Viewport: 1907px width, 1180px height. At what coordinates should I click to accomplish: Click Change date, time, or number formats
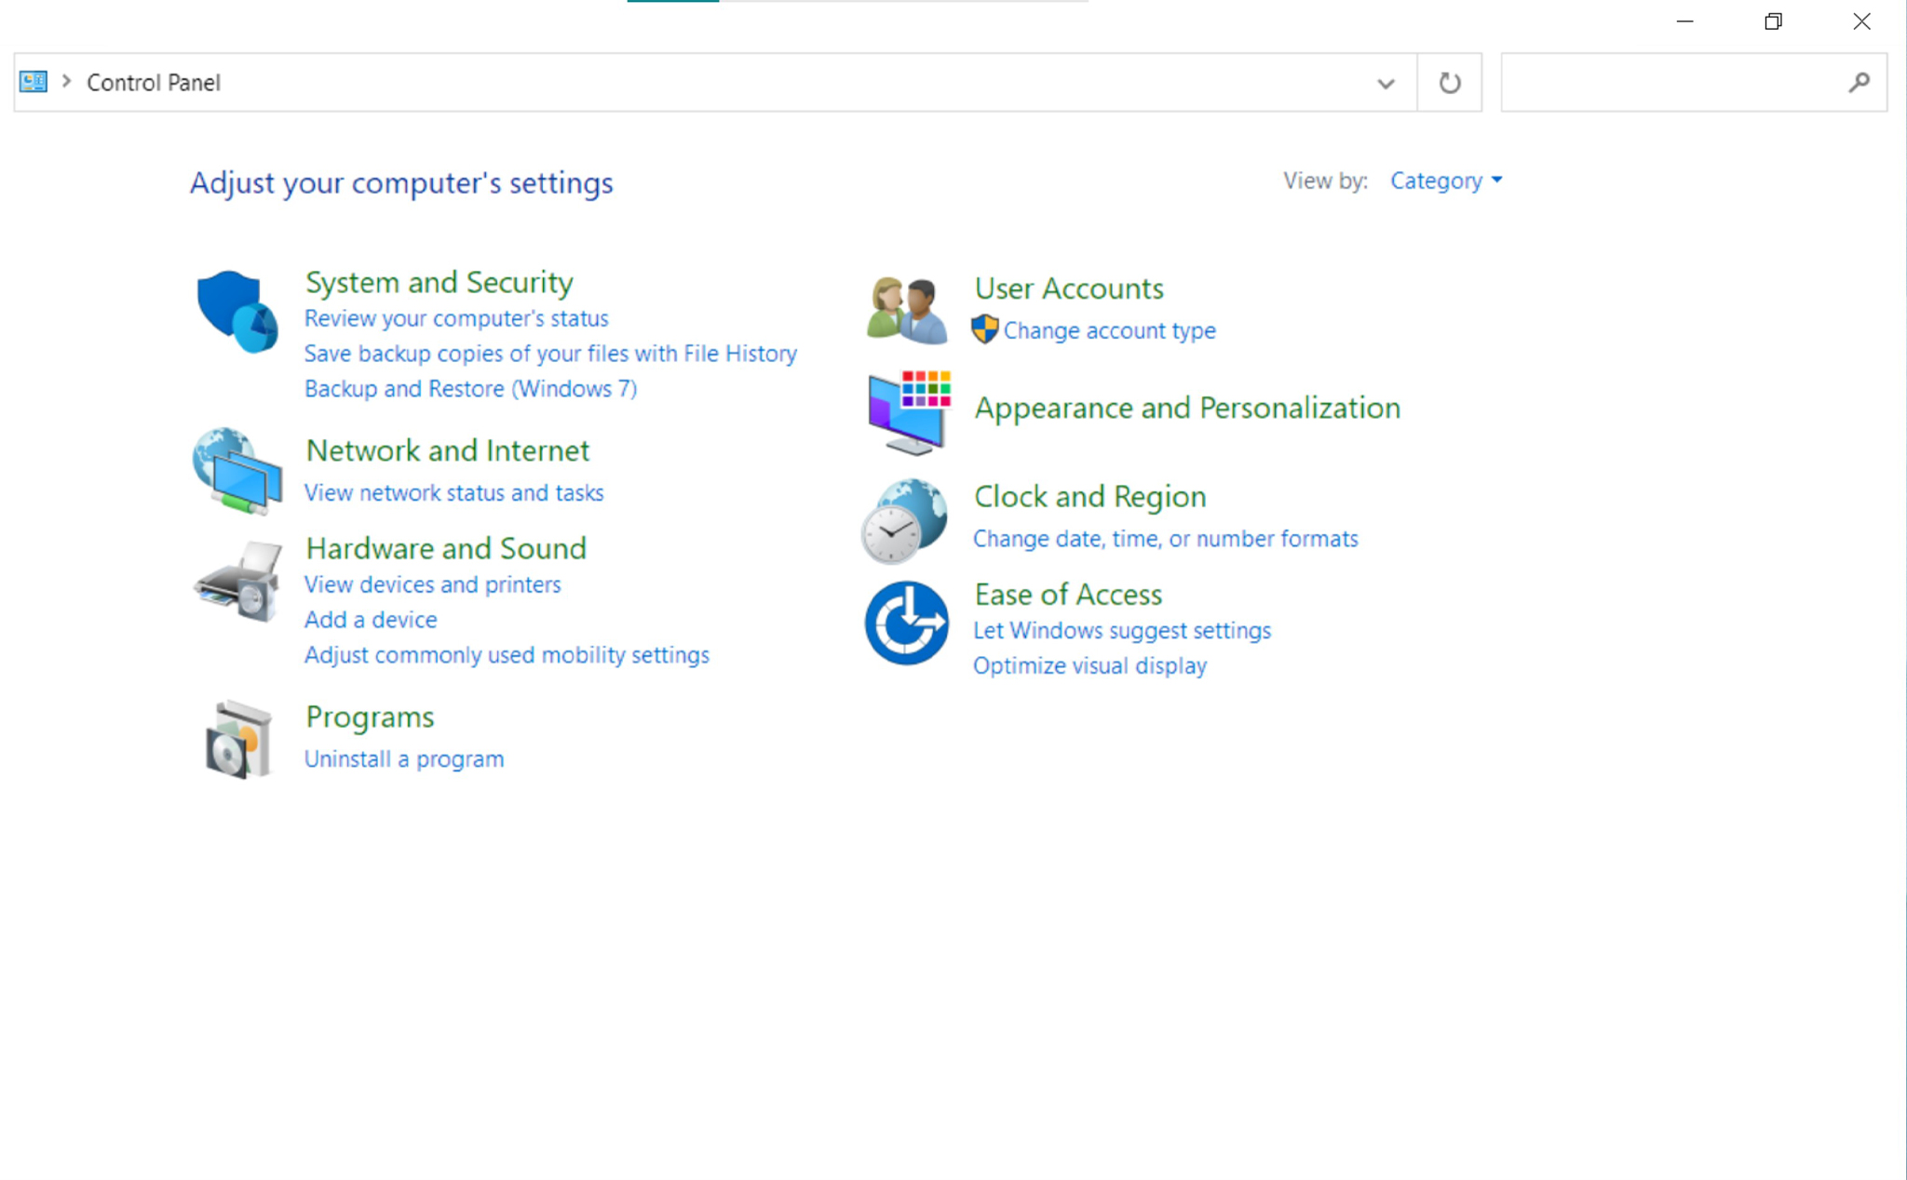click(x=1165, y=539)
